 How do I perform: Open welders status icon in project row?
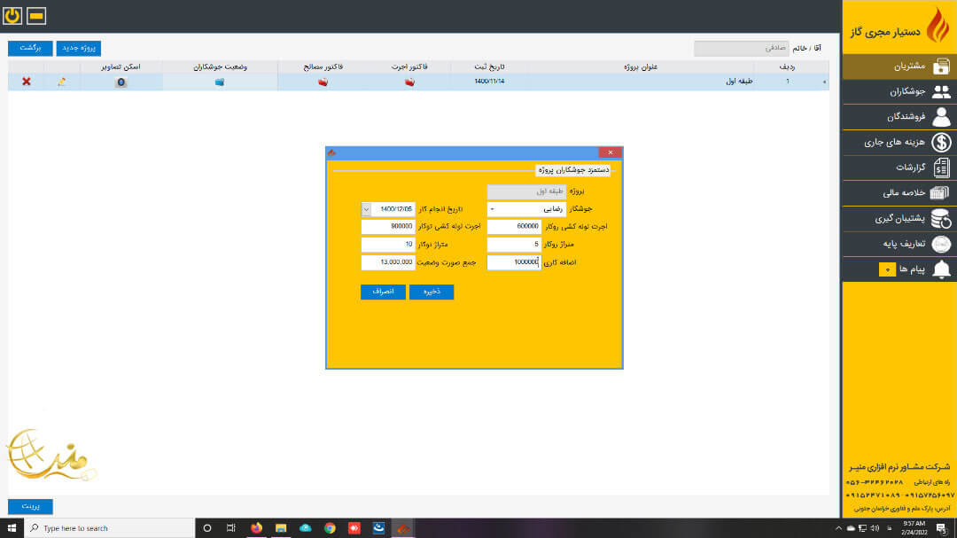coord(220,82)
